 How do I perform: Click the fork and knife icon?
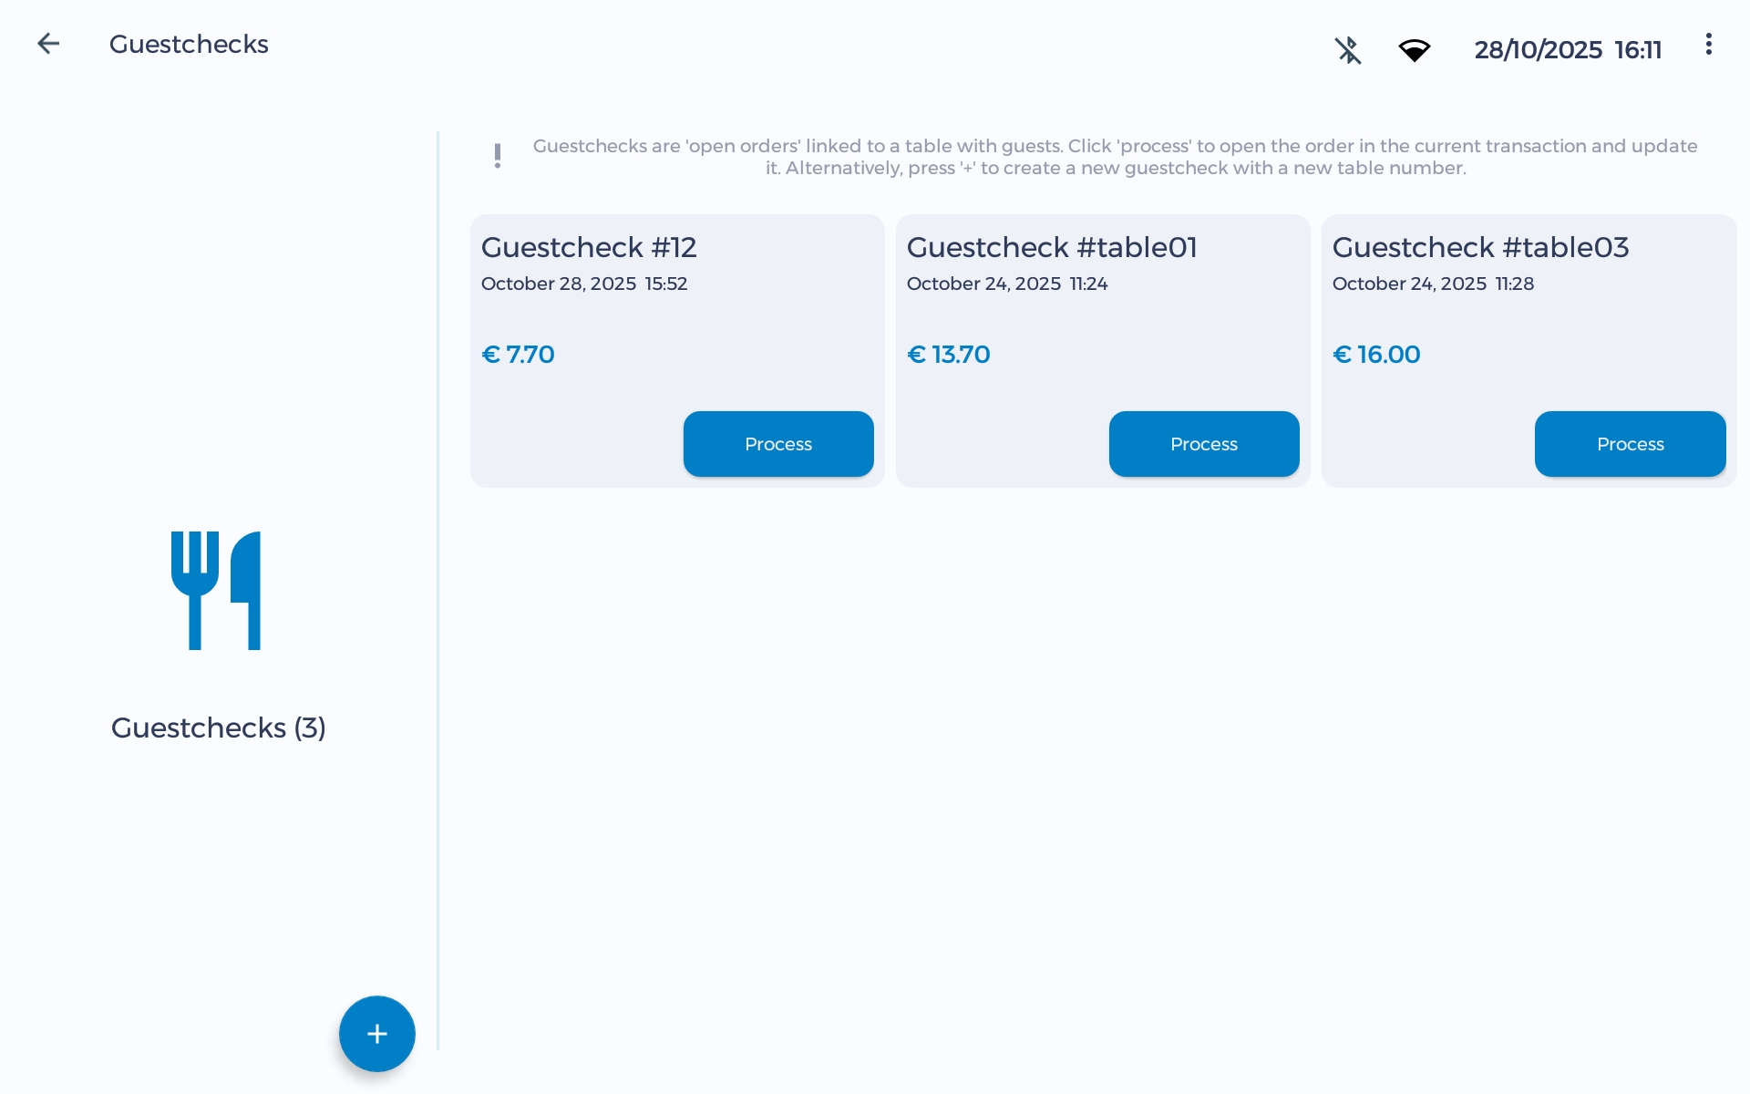point(216,591)
